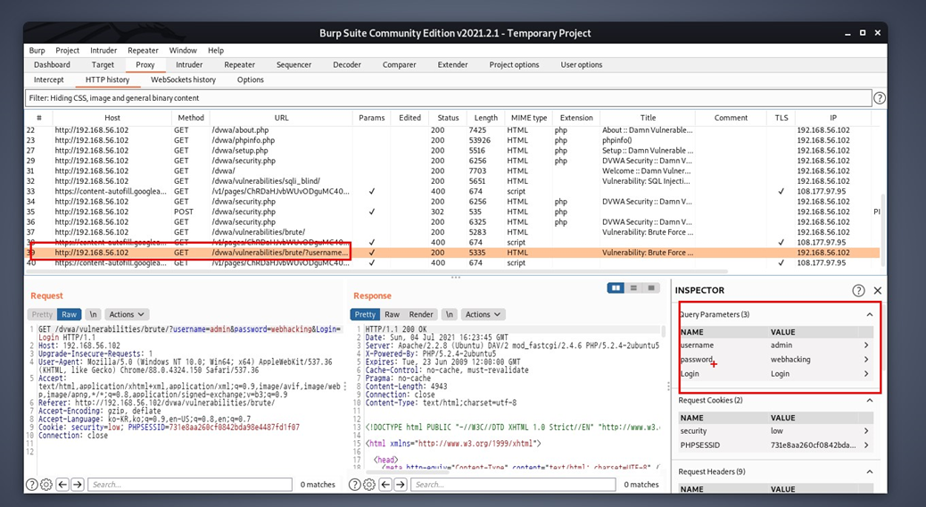Sort history by the MIME type column

tap(528, 118)
